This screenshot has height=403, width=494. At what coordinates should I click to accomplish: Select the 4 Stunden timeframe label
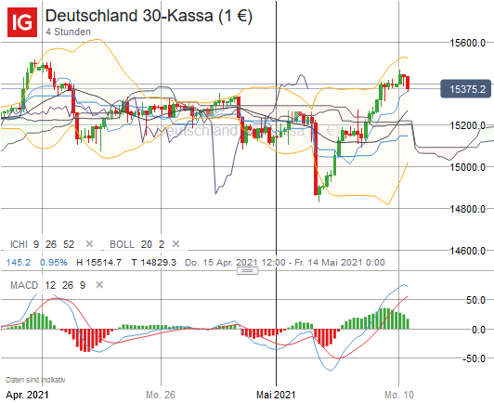coord(69,32)
